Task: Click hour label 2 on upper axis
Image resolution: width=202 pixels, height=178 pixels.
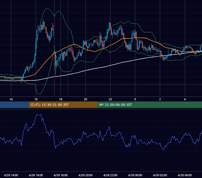Action: [x=160, y=99]
